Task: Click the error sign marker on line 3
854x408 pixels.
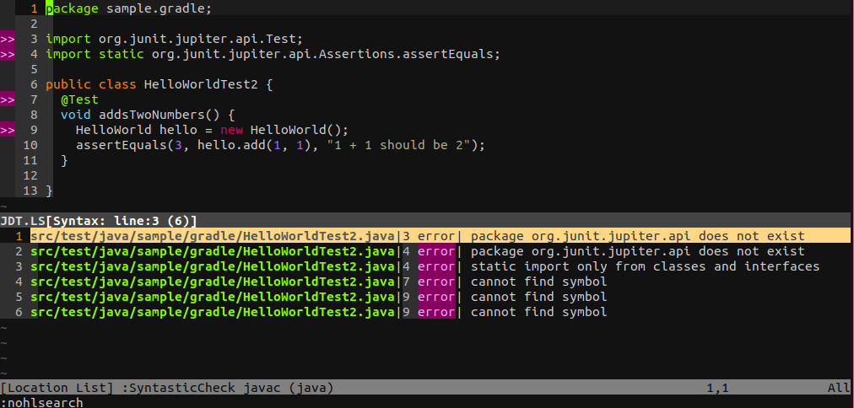Action: pyautogui.click(x=8, y=39)
